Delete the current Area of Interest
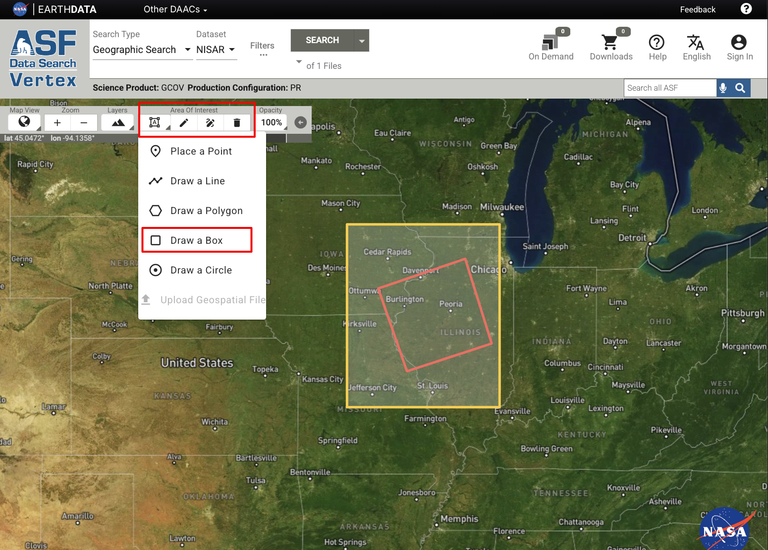The width and height of the screenshot is (768, 550). 237,122
